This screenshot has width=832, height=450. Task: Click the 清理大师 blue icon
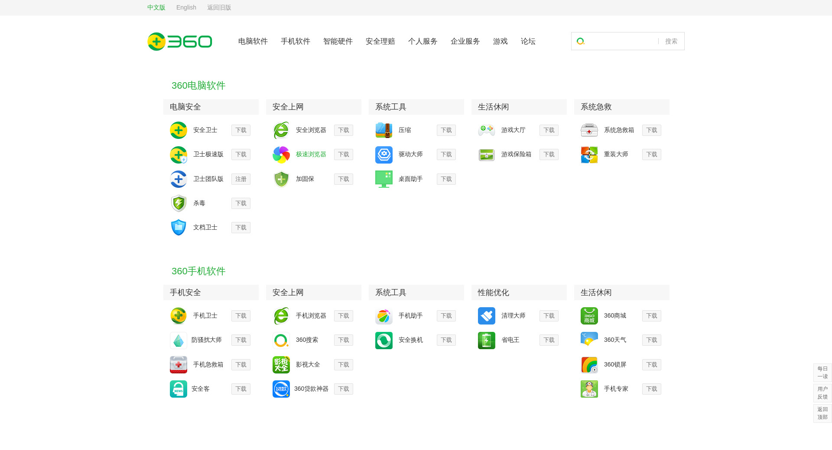(x=487, y=316)
